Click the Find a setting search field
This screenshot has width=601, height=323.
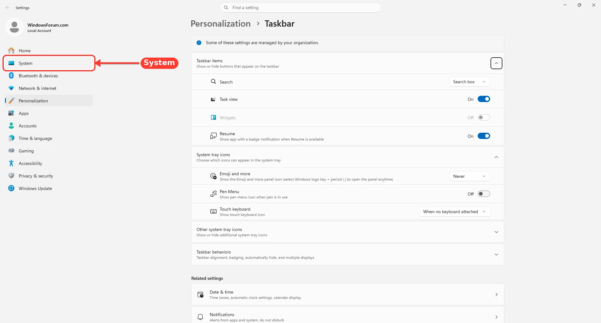(300, 8)
